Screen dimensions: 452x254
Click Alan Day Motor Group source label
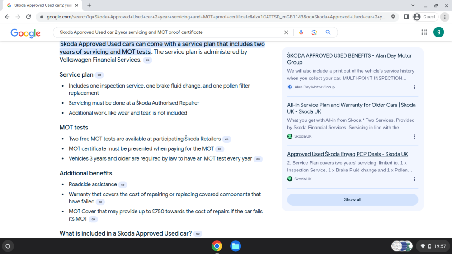click(315, 87)
